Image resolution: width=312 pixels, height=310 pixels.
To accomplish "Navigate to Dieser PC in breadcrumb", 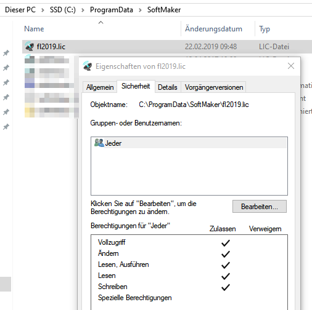I will pyautogui.click(x=20, y=10).
